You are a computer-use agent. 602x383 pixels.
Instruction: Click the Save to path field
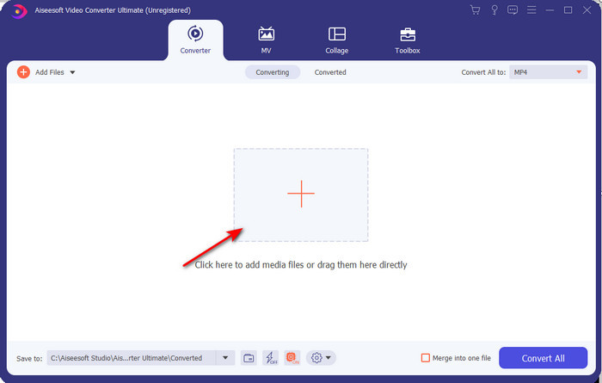pyautogui.click(x=132, y=358)
